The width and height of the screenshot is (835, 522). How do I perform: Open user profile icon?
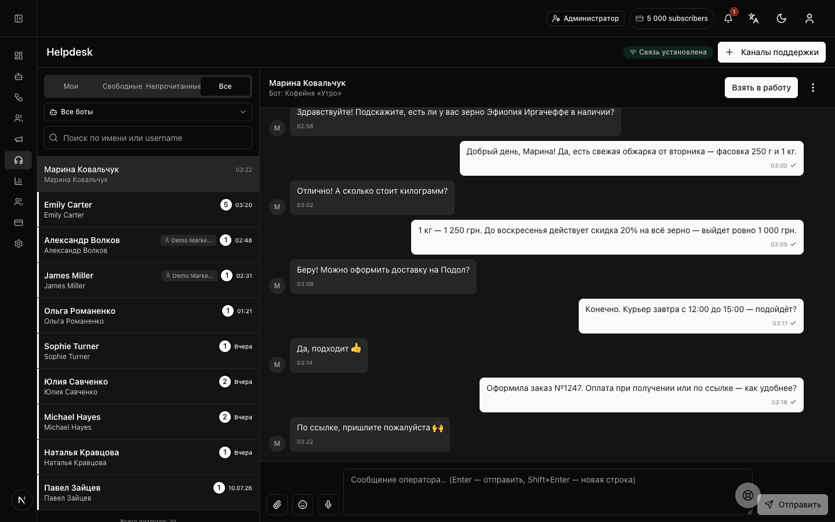coord(809,19)
